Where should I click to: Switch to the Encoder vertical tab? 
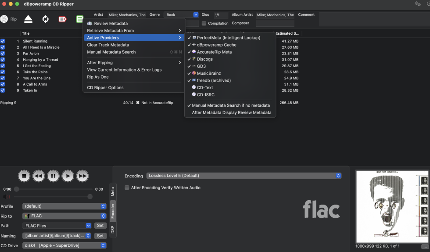tap(112, 211)
